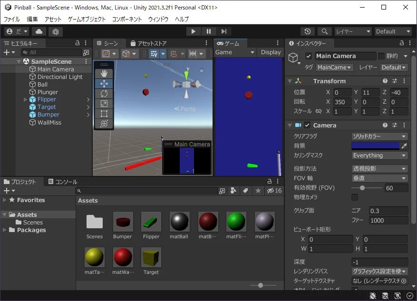Start Play mode
The image size is (417, 301).
[x=194, y=32]
